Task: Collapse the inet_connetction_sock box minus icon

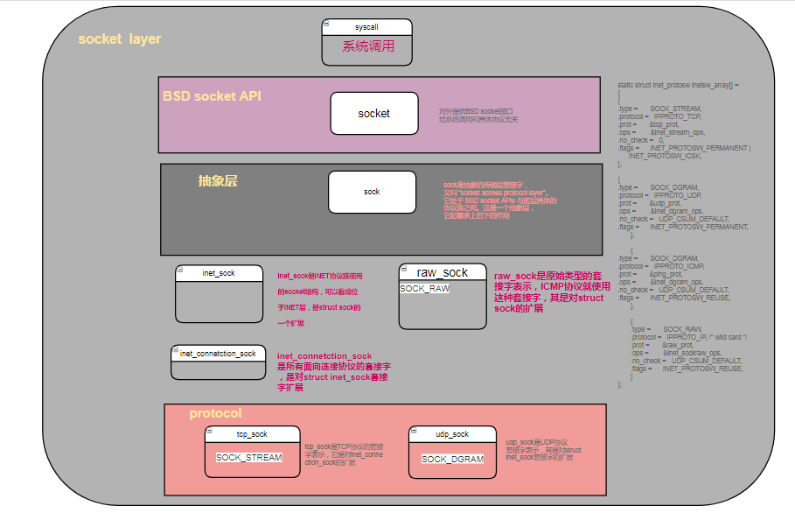Action: pyautogui.click(x=176, y=349)
